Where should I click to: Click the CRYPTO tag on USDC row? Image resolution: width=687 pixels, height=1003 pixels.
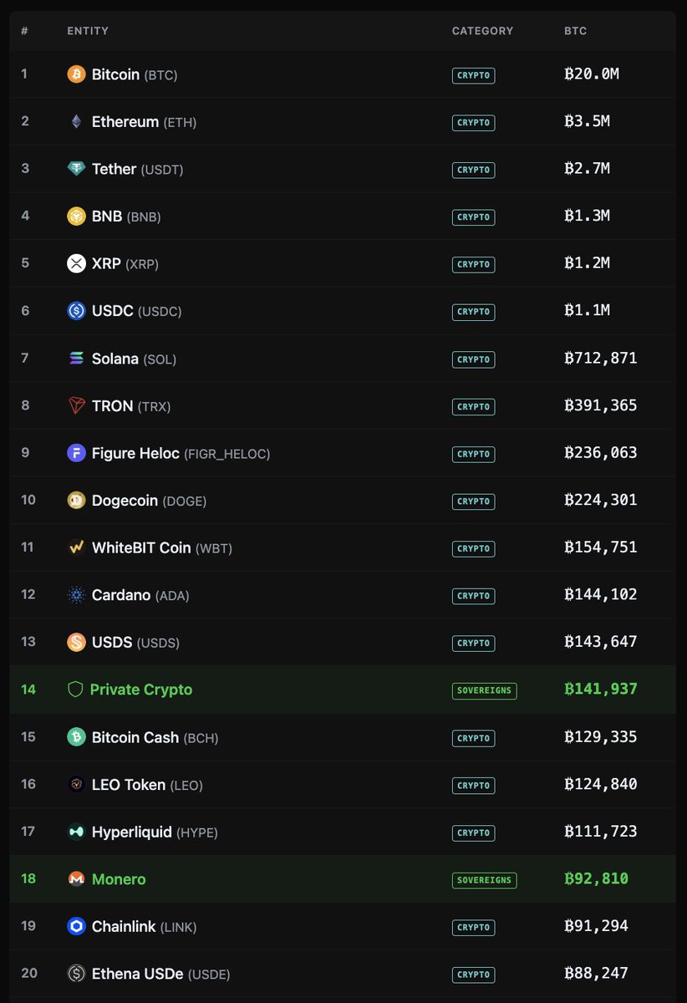click(474, 311)
